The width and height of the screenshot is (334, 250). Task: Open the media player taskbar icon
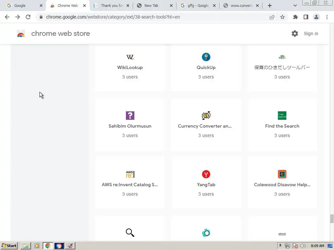point(37,246)
